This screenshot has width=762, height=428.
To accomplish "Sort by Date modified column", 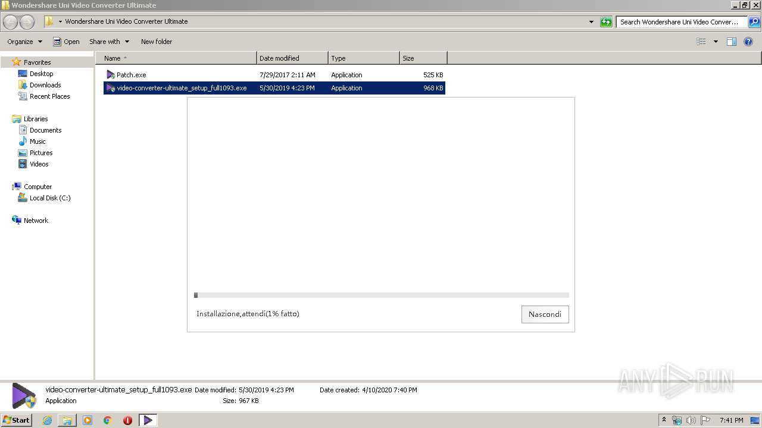I will coord(292,58).
